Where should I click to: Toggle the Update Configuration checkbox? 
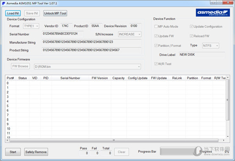pos(192,26)
